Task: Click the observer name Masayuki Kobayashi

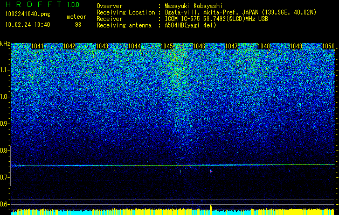Action: (x=193, y=6)
